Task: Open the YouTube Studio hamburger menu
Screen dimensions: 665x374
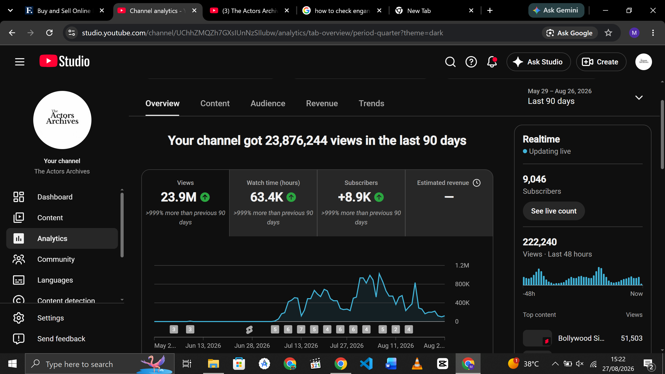Action: 20,62
